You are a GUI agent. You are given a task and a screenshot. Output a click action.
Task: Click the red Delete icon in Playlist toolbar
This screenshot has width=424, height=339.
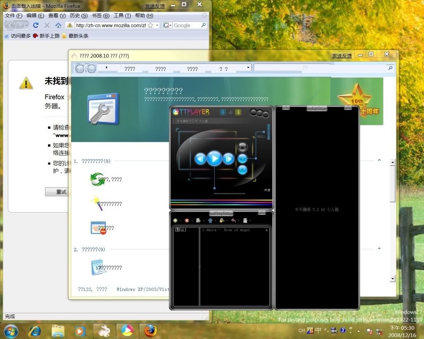point(187,221)
